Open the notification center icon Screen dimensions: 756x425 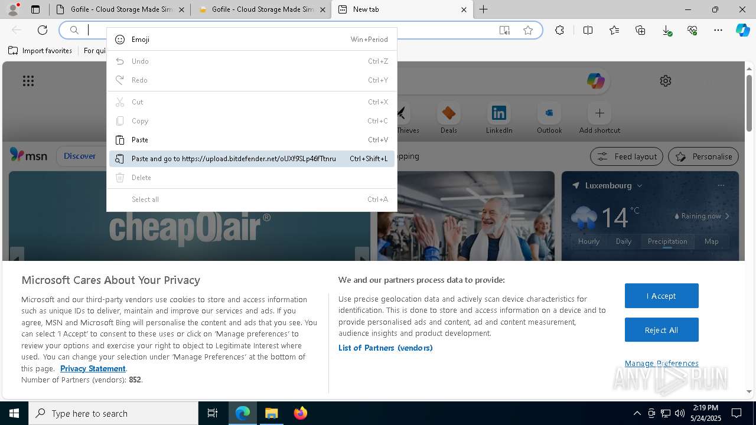(737, 413)
